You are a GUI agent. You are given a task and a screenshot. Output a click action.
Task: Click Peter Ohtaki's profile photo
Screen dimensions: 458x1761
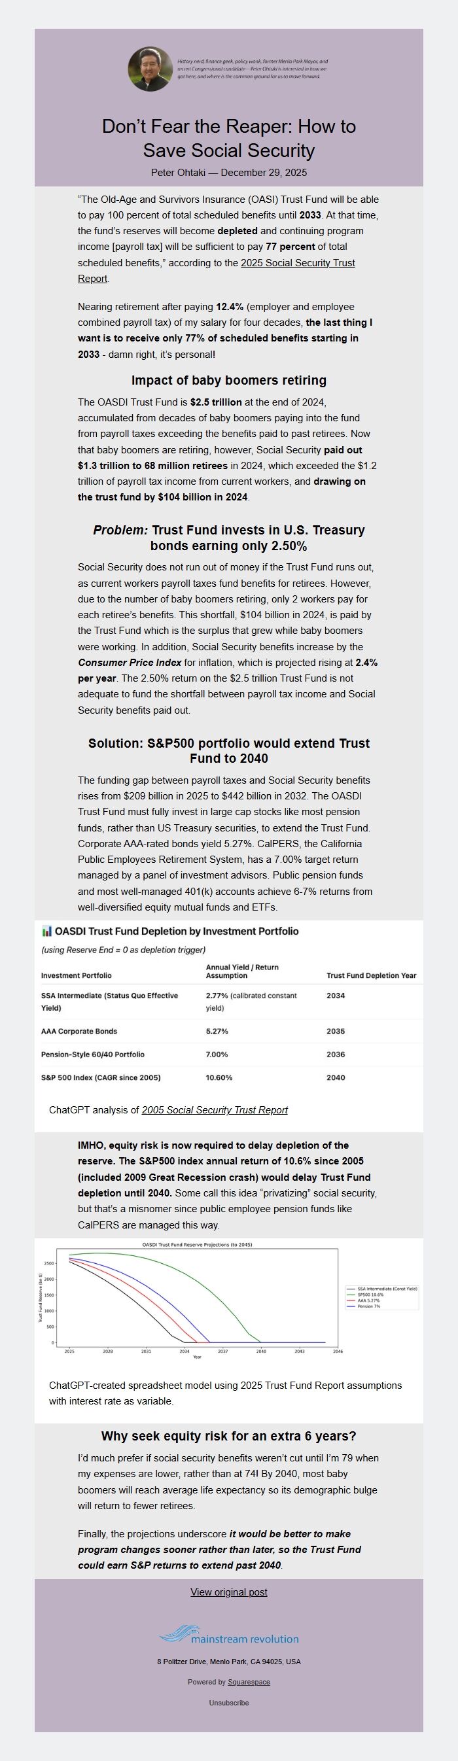tap(150, 69)
